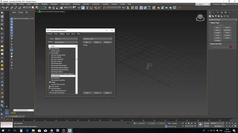
Task: Open the Select by Name icon
Action: [x=37, y=7]
